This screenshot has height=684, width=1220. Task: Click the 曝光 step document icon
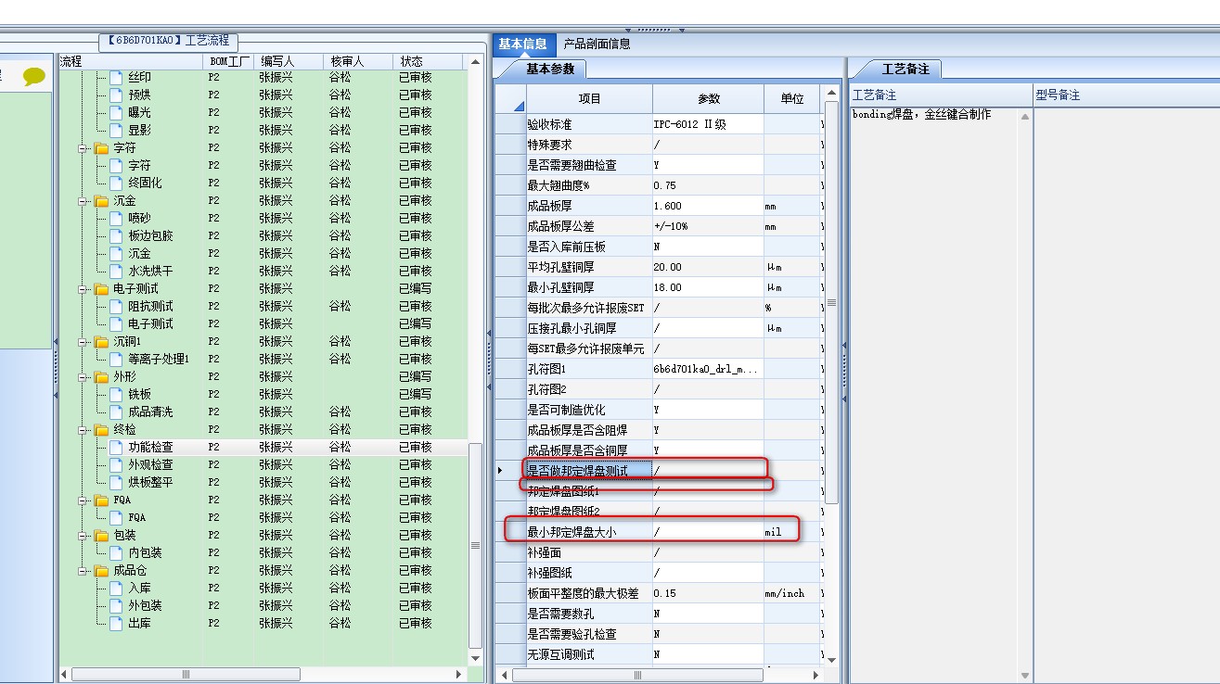click(x=116, y=112)
